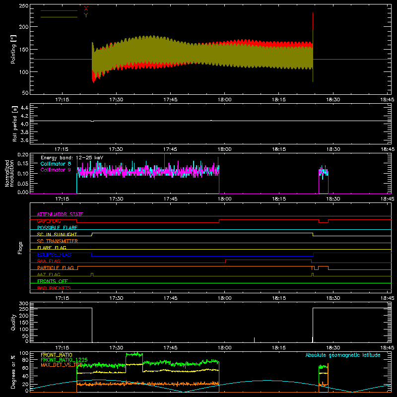Image resolution: width=397 pixels, height=397 pixels.
Task: Select the yellow FRONT_RATIO legend label
Action: pos(57,355)
